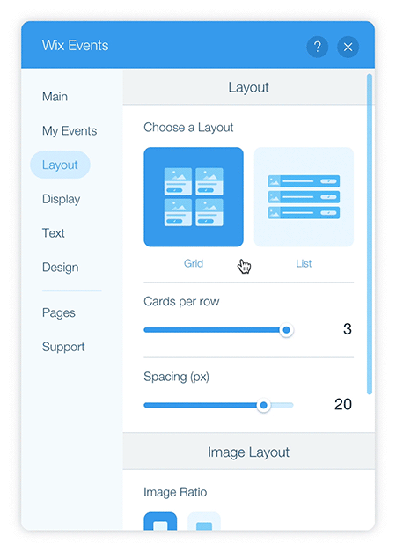The image size is (396, 551).
Task: Select the Grid layout thumbnail
Action: click(x=194, y=197)
